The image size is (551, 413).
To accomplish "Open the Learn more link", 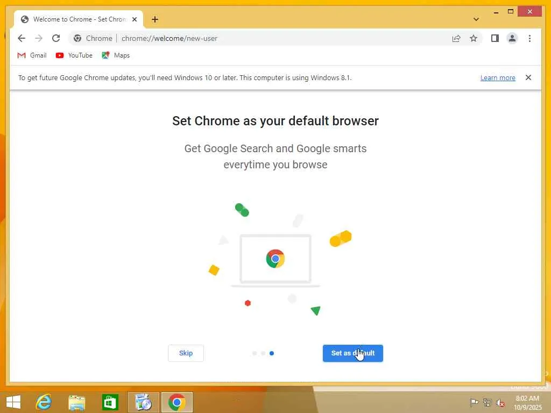I will pos(498,77).
